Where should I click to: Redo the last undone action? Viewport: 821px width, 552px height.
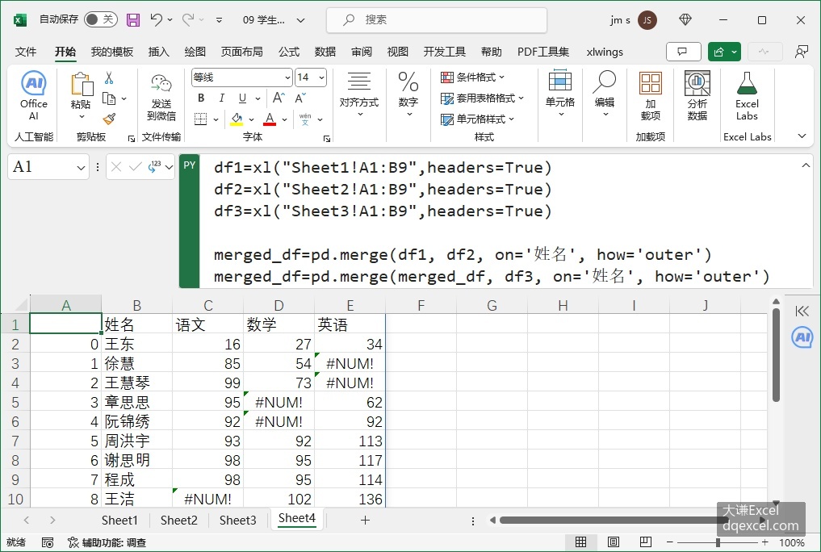pos(187,20)
